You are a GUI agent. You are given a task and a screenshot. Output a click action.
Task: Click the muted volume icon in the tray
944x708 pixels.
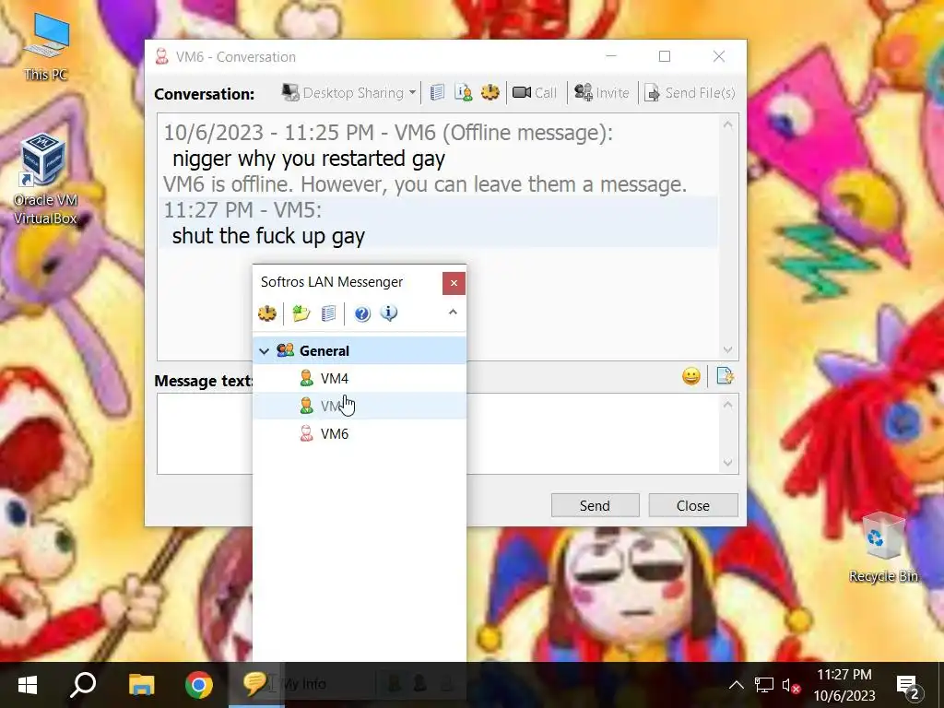[790, 685]
